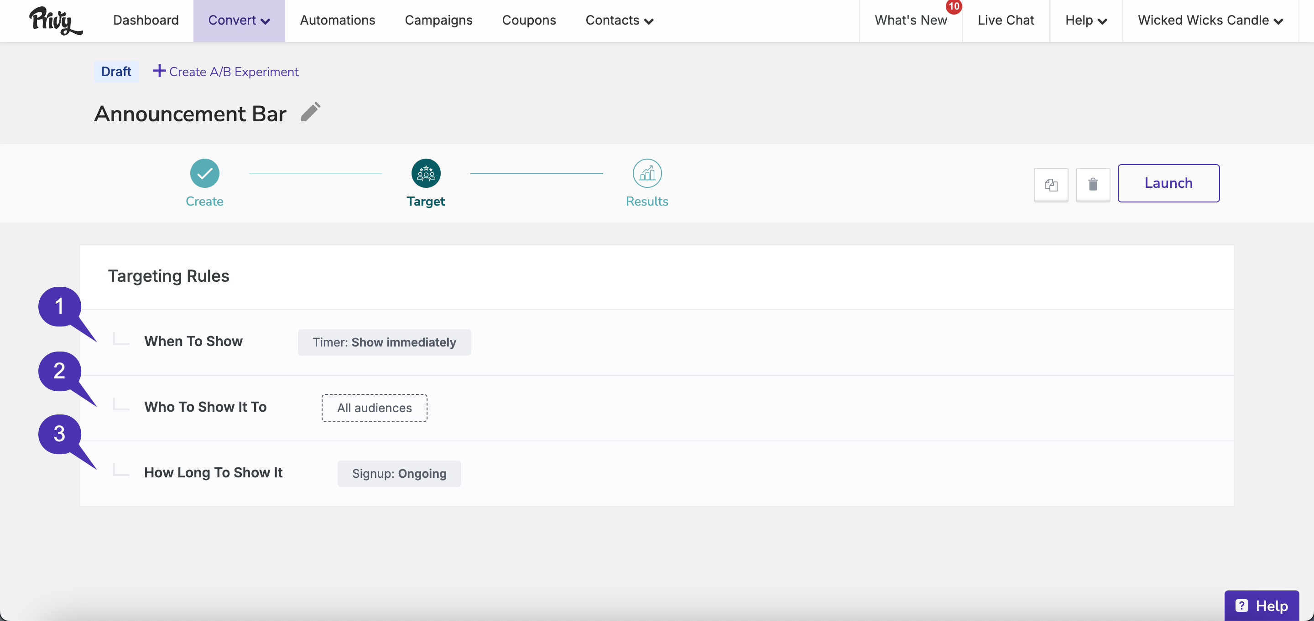Screen dimensions: 1314x621
Task: Click the All audiences box
Action: pyautogui.click(x=375, y=408)
